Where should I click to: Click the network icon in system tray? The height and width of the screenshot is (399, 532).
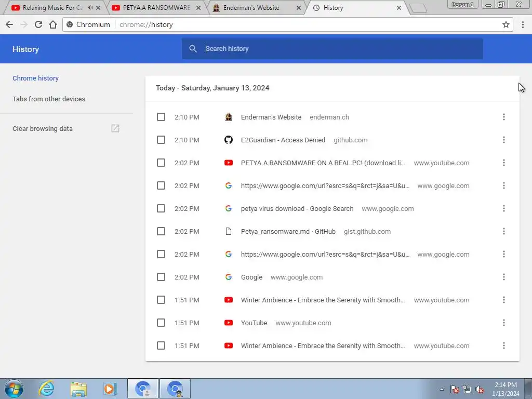coord(467,389)
